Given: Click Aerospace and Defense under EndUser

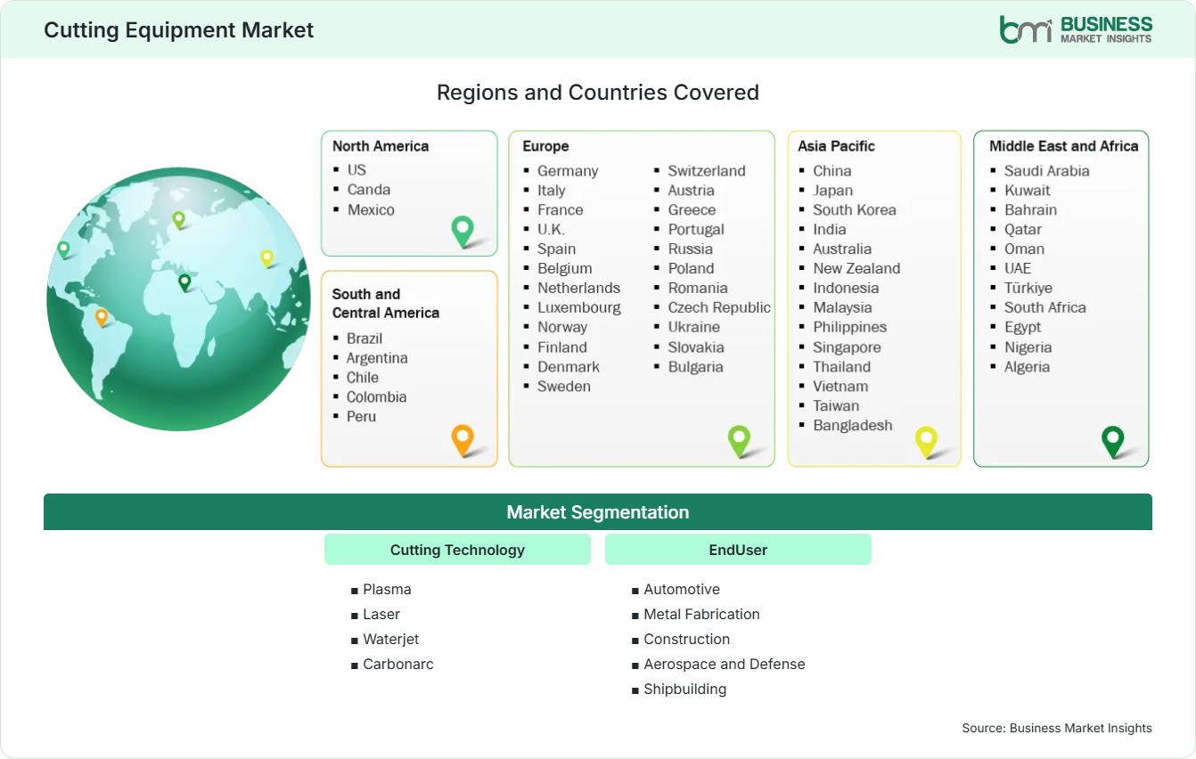Looking at the screenshot, I should pyautogui.click(x=725, y=665).
